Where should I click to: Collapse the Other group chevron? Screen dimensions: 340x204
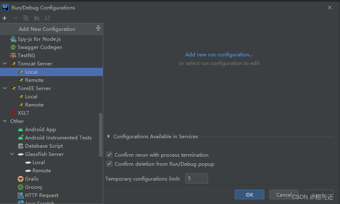pyautogui.click(x=5, y=121)
